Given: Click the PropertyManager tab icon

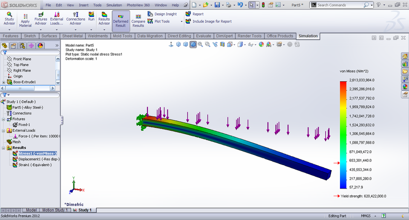Looking at the screenshot, I should point(13,45).
